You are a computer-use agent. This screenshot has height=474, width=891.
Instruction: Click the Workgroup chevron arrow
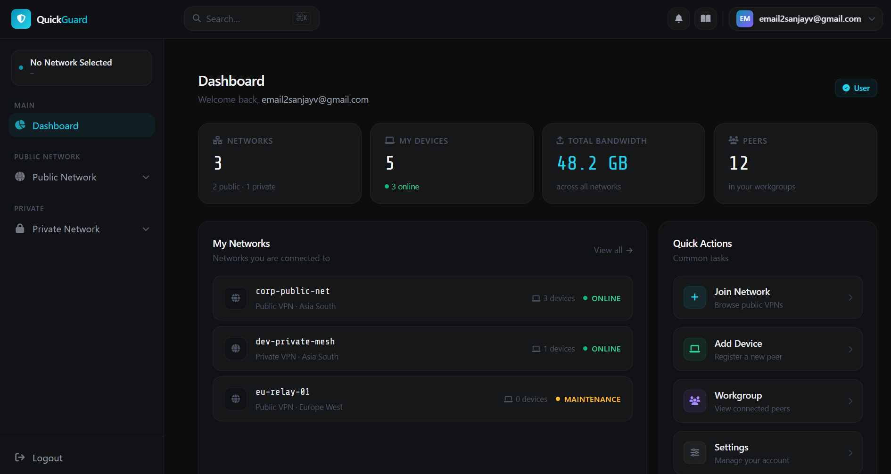[850, 401]
